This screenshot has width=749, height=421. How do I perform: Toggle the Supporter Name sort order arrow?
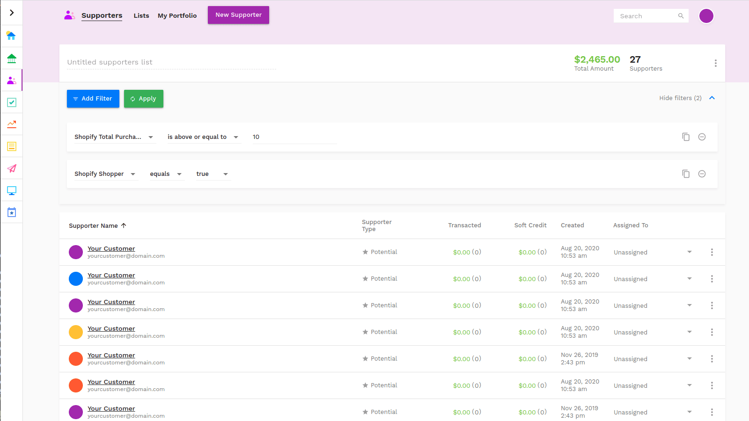[124, 225]
